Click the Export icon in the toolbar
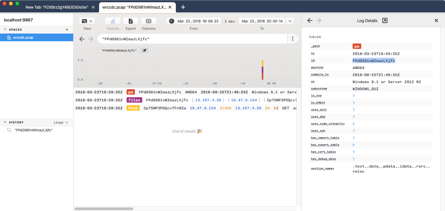The width and height of the screenshot is (445, 211). pyautogui.click(x=130, y=21)
